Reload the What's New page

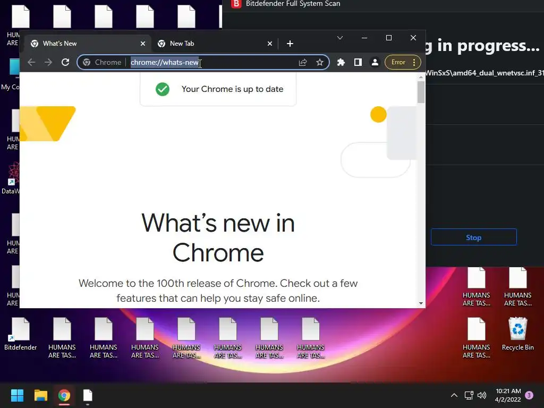click(65, 63)
